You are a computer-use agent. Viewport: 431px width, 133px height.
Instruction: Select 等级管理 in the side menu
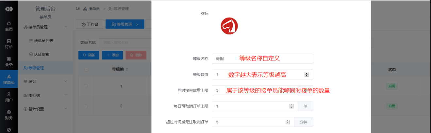pyautogui.click(x=45, y=68)
